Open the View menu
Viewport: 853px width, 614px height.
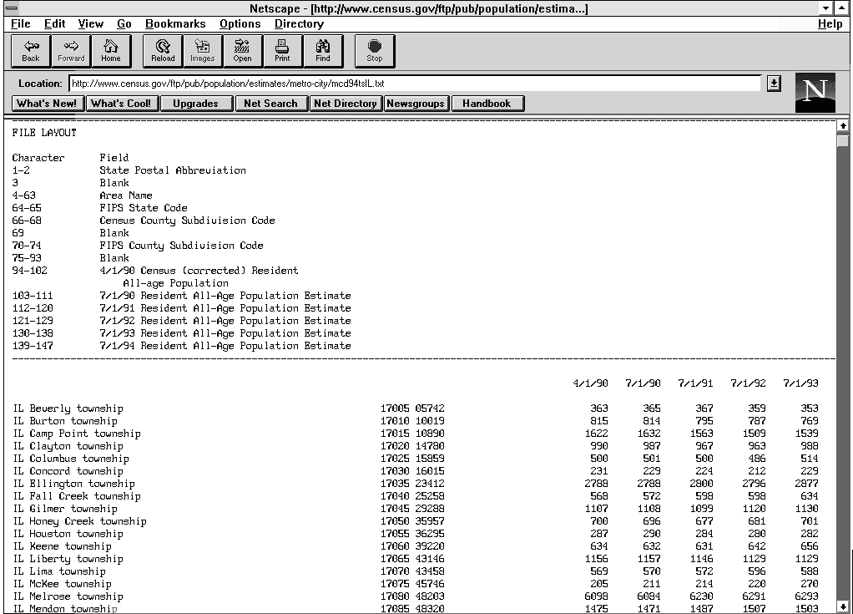(x=90, y=24)
